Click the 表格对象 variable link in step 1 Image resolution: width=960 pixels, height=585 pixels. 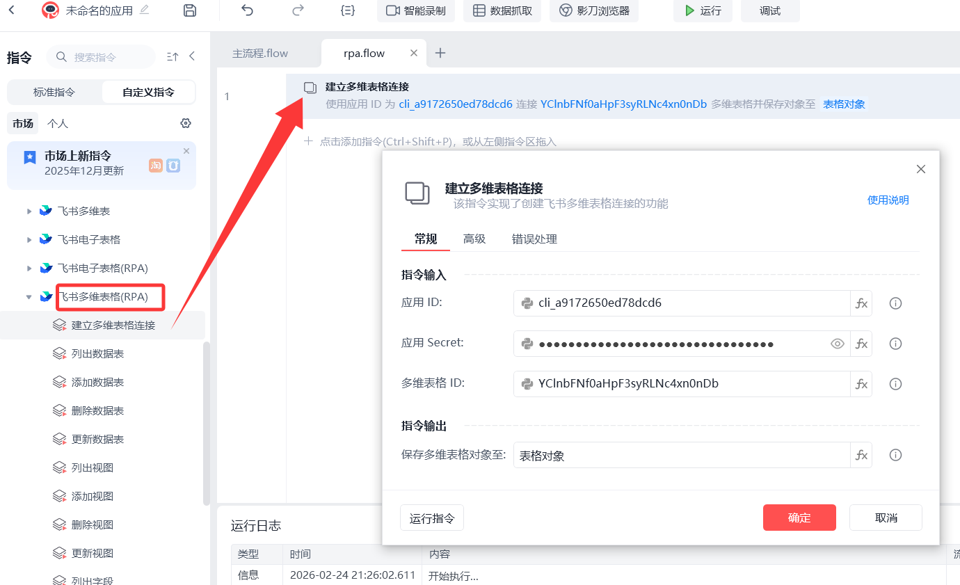[844, 104]
